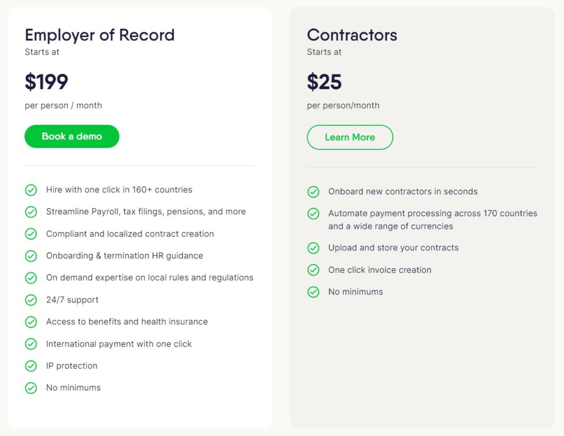Click checkmark next to International payment item
Image resolution: width=564 pixels, height=436 pixels.
click(x=31, y=344)
